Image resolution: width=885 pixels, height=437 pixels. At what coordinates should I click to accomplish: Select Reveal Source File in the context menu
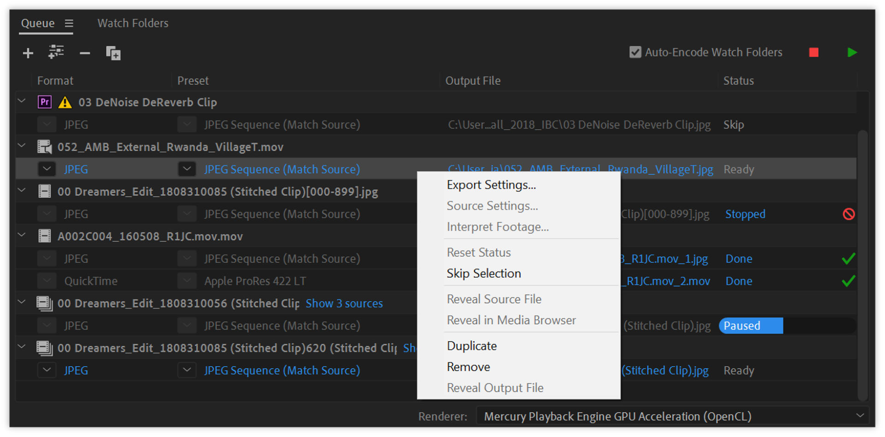(494, 299)
